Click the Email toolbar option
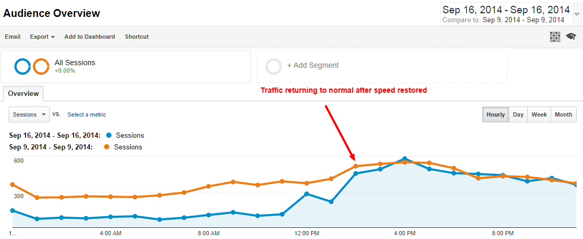The height and width of the screenshot is (239, 583). click(x=13, y=37)
